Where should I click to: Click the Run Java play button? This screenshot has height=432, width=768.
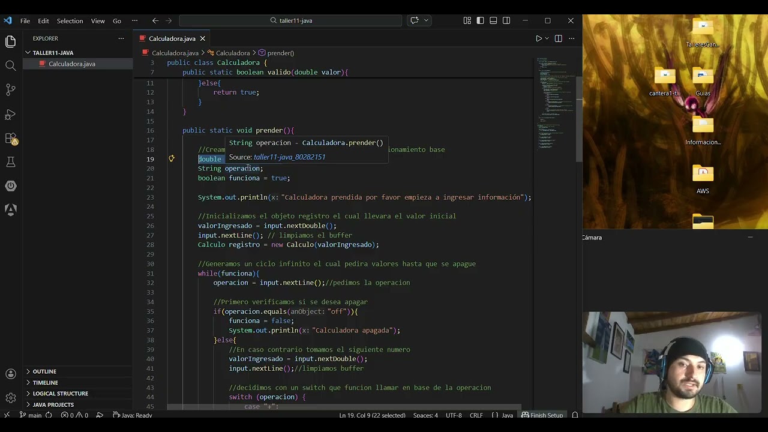(538, 38)
